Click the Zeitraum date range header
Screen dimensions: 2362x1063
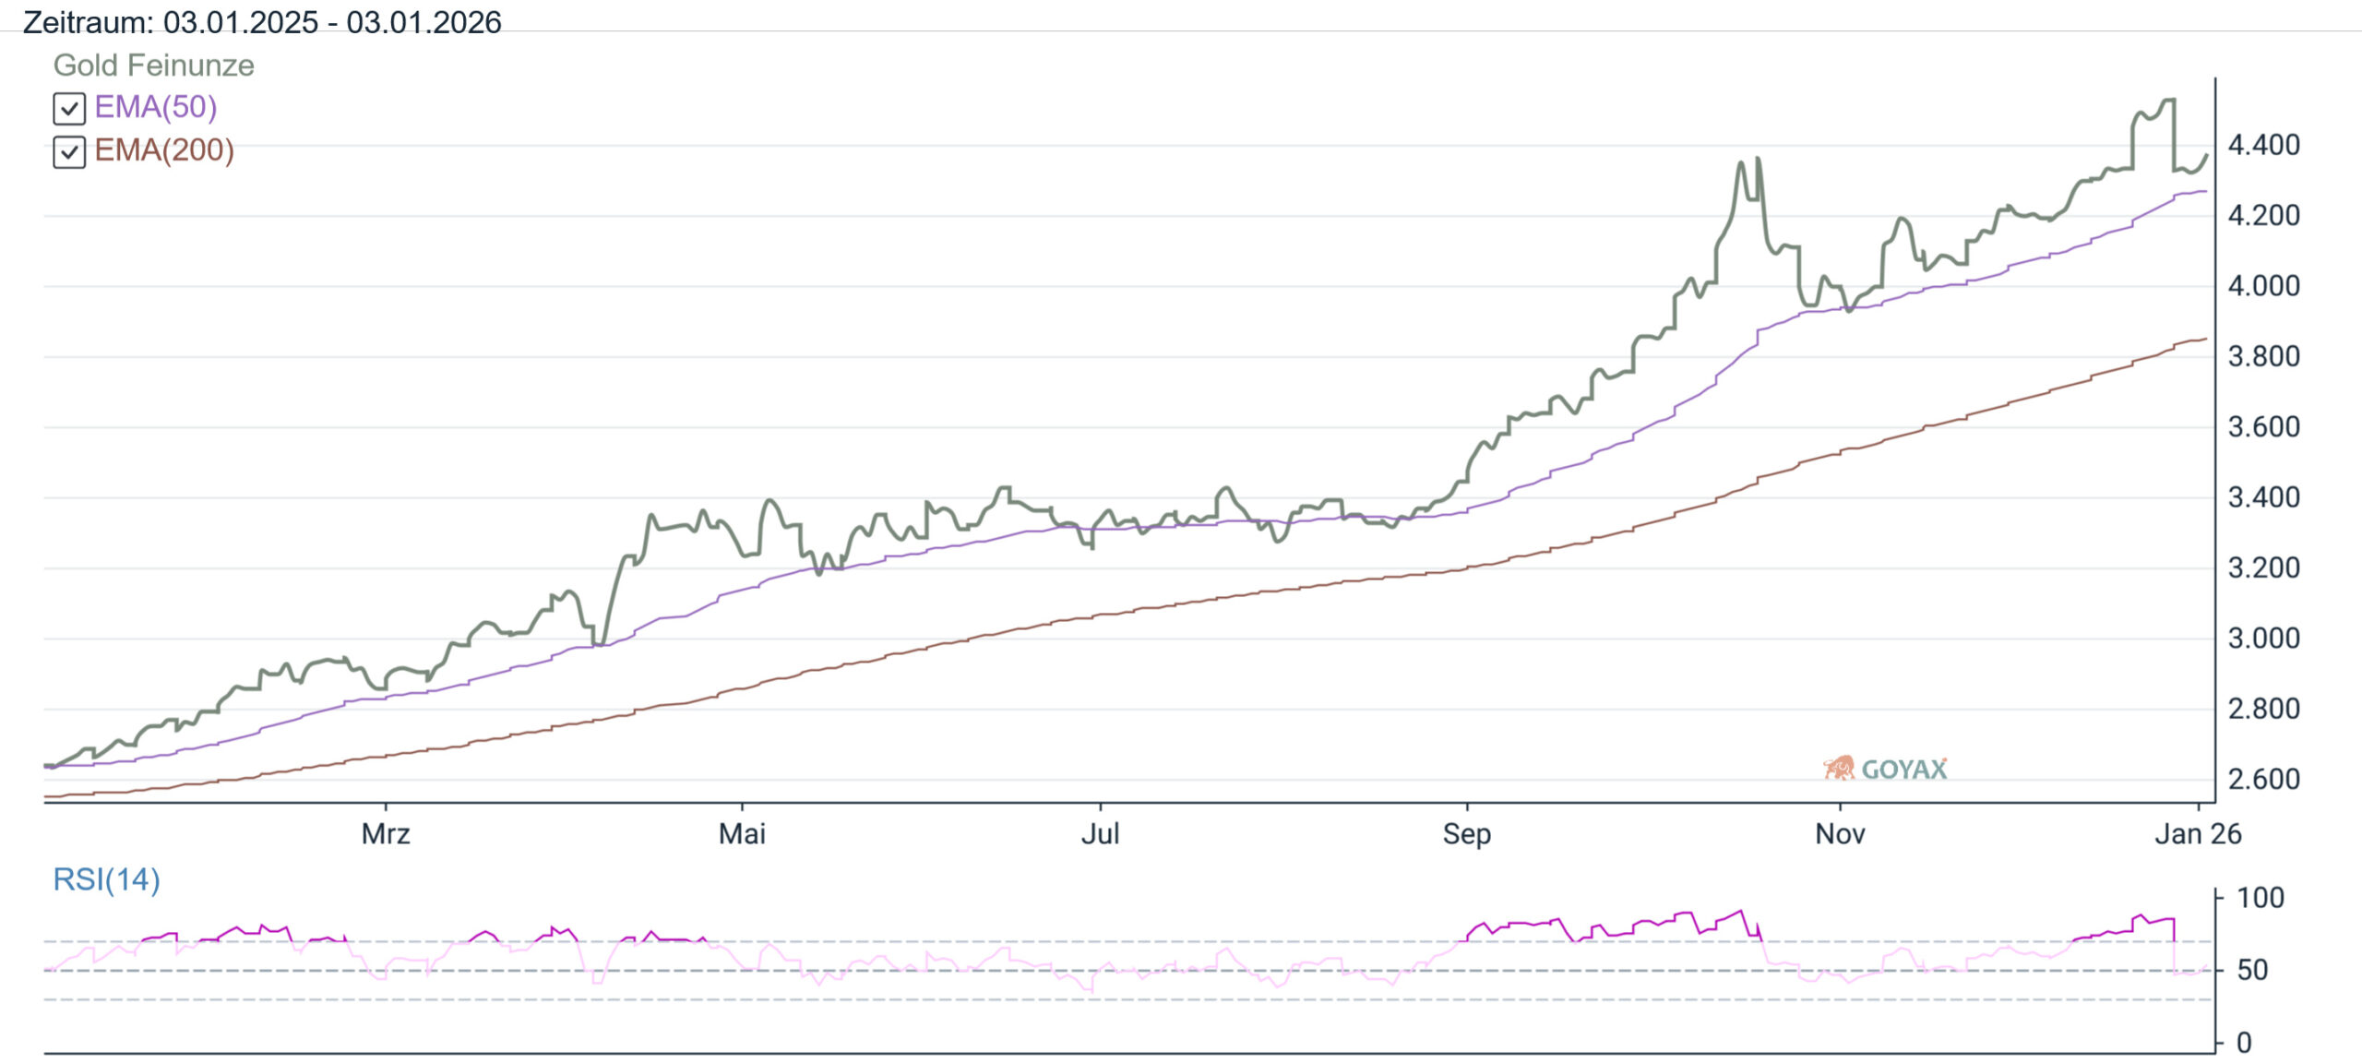tap(262, 21)
